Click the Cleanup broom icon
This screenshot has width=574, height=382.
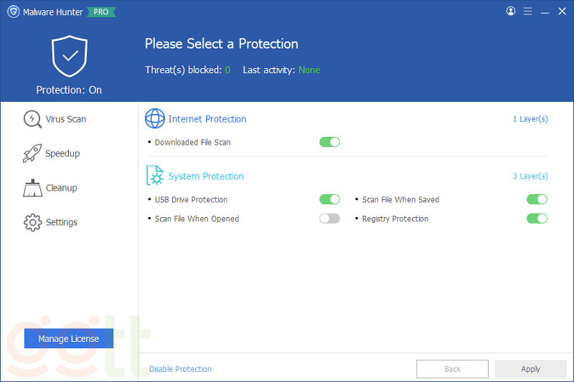click(x=32, y=188)
